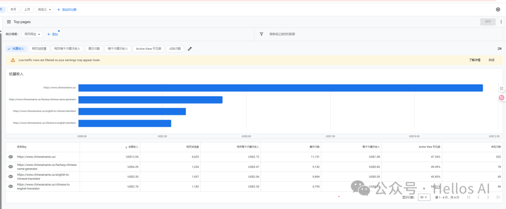The height and width of the screenshot is (209, 506).
Task: Toggle visibility for www.chinesename.us/ homepage row
Action: coord(11,157)
